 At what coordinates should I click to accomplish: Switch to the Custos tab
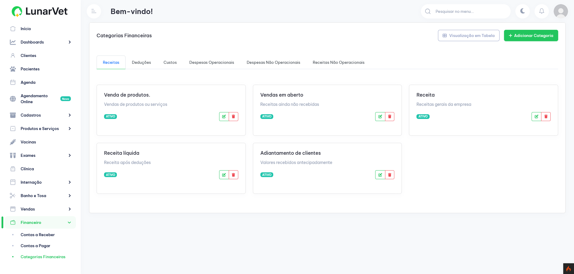[170, 62]
